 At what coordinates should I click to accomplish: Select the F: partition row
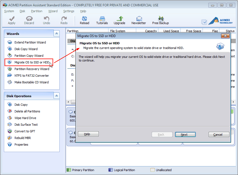[73, 81]
